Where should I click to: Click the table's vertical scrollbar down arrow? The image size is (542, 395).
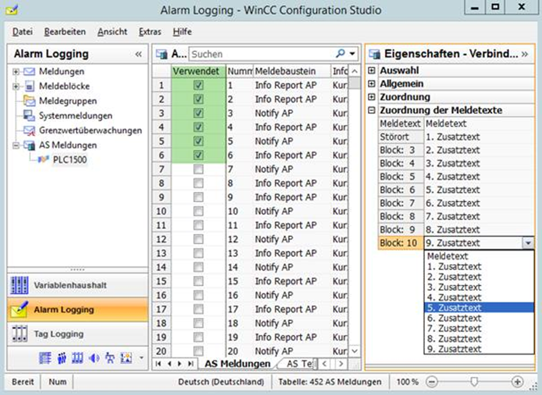(x=354, y=351)
